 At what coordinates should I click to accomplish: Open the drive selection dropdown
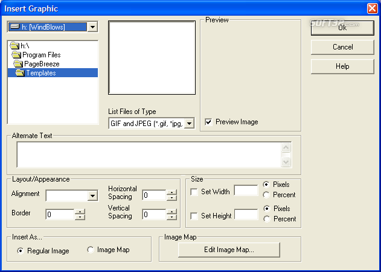point(92,27)
